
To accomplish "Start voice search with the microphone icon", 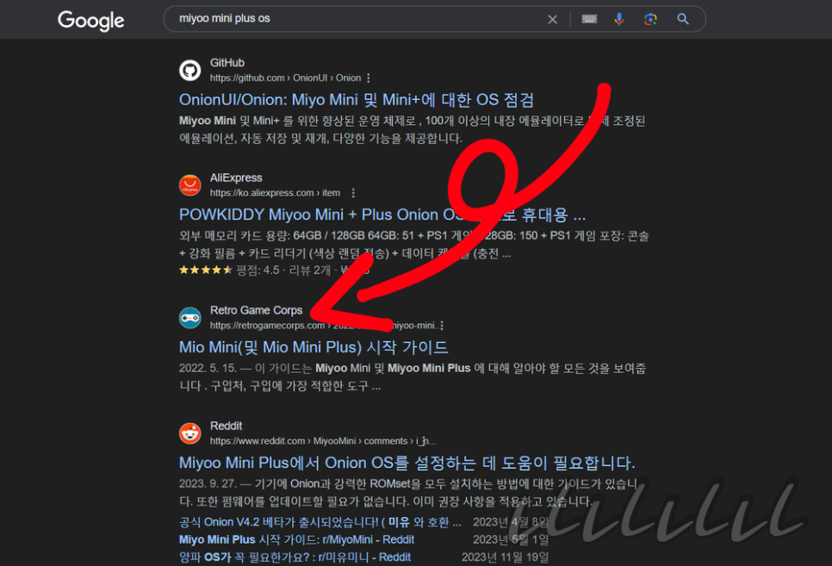I will pyautogui.click(x=618, y=19).
